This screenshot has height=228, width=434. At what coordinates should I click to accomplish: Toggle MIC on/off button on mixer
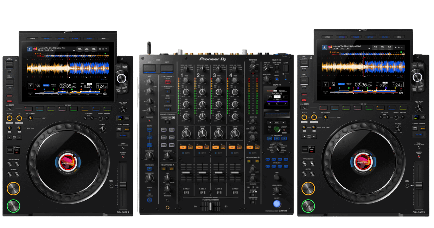(x=149, y=200)
